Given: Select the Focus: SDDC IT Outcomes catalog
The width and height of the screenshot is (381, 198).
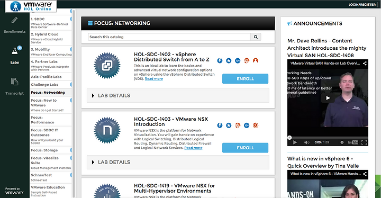Looking at the screenshot, I should pos(51,137).
